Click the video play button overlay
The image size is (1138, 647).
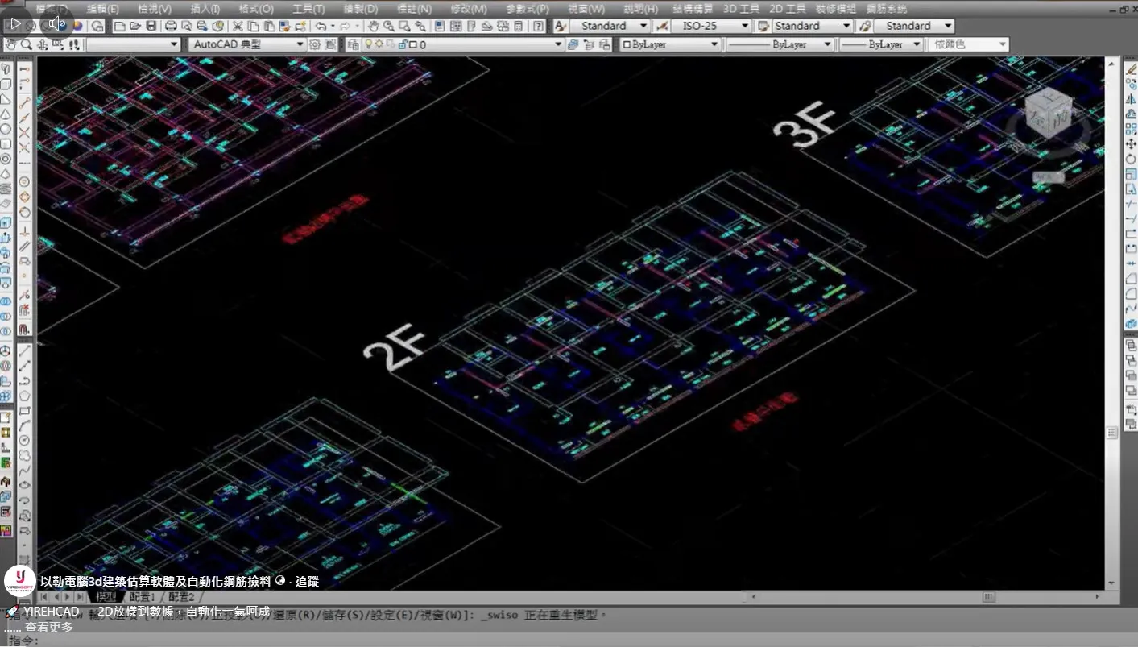pos(16,23)
